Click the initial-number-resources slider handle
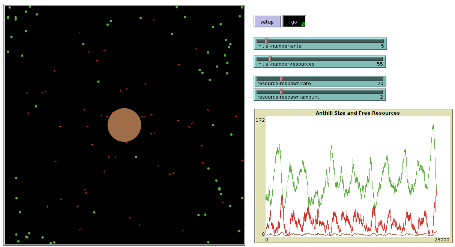455x247 pixels. (x=270, y=59)
